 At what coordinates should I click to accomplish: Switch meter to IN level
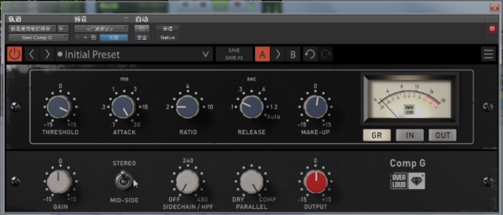click(x=410, y=135)
